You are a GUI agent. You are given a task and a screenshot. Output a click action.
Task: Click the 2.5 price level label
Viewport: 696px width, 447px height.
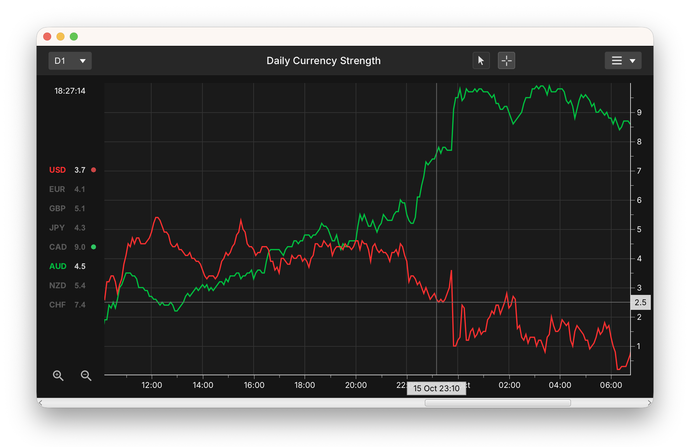pos(640,303)
